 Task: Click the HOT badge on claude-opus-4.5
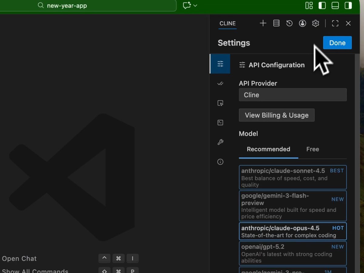click(x=338, y=228)
